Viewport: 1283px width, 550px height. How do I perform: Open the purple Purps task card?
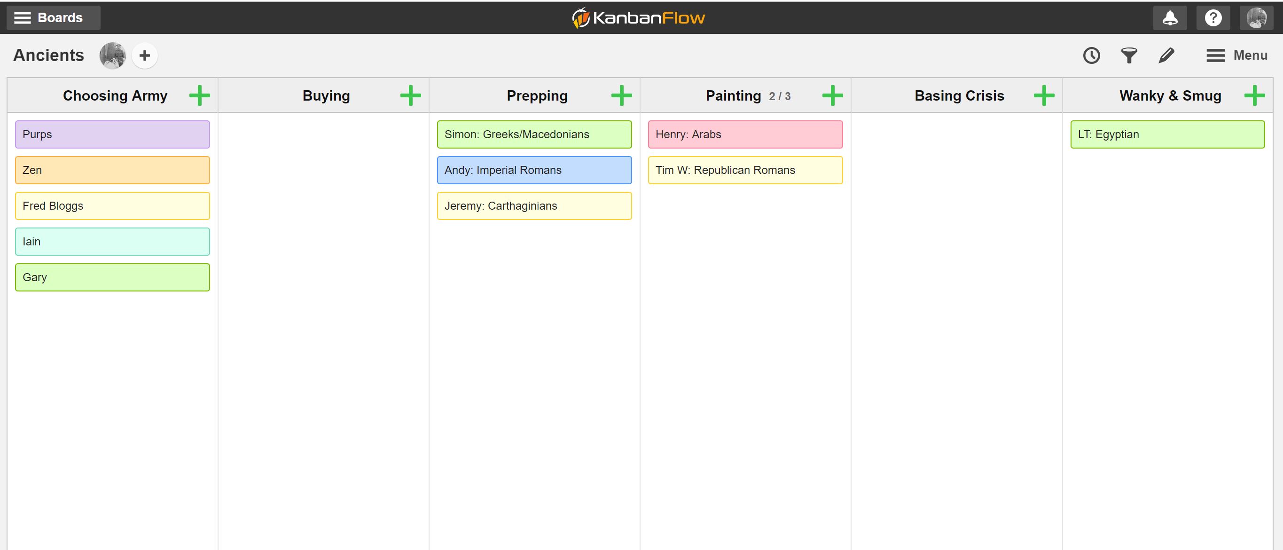coord(112,134)
